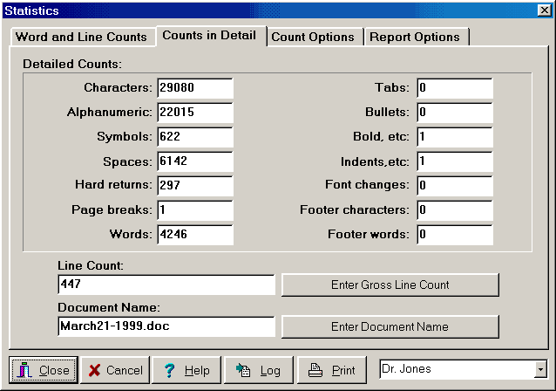
Task: Select the Words count field
Action: (x=194, y=235)
